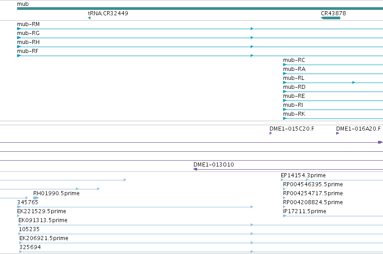Select transcript mub-RC
Screen dimensions: 383x254
[x=294, y=60]
